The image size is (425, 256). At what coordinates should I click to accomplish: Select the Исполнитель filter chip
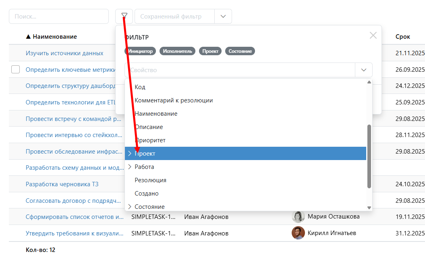tap(177, 51)
